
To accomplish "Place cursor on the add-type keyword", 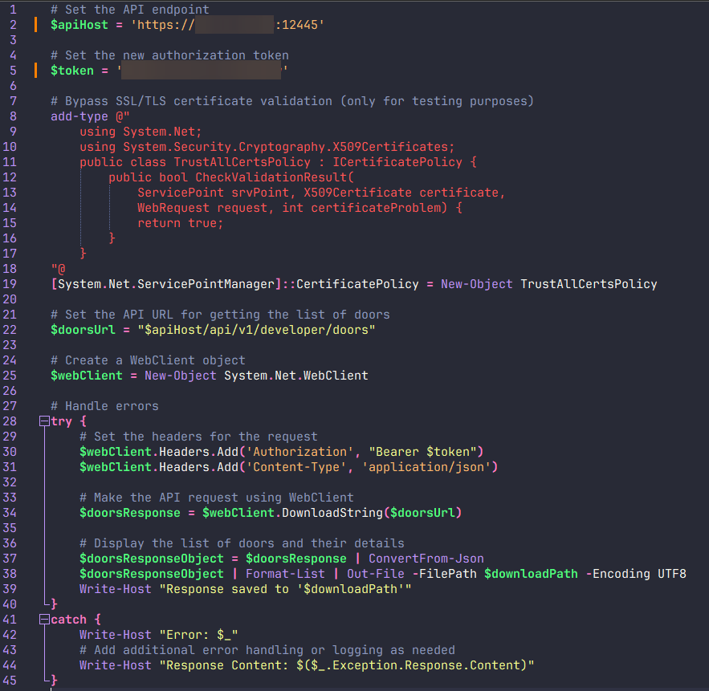I will [79, 116].
